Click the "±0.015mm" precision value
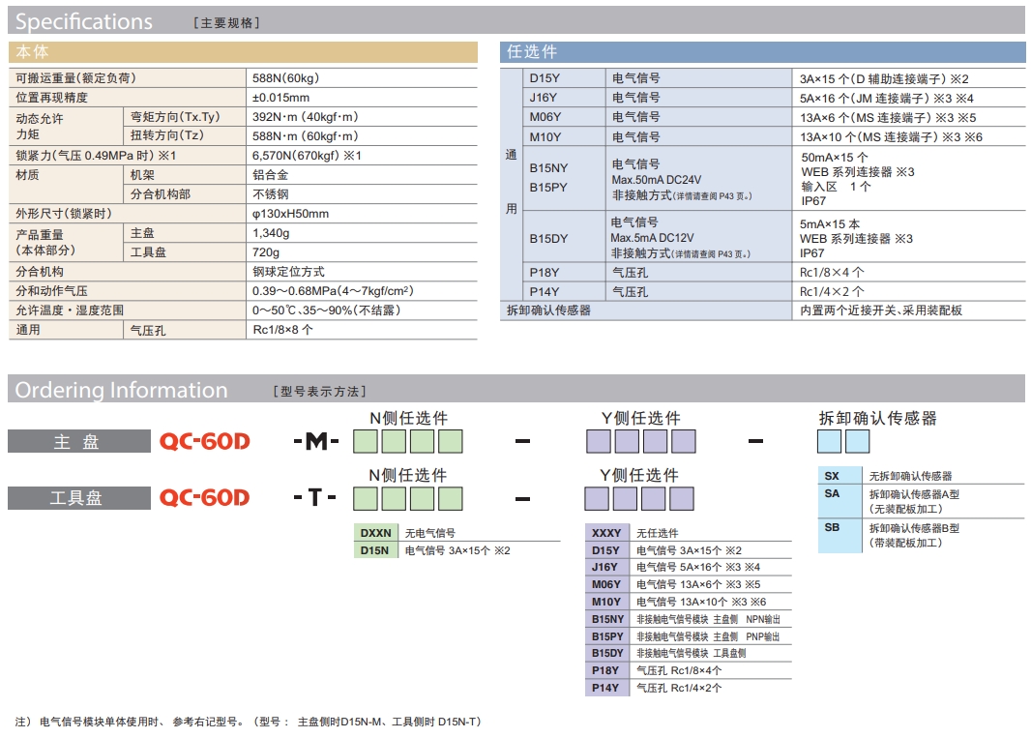 click(x=280, y=98)
